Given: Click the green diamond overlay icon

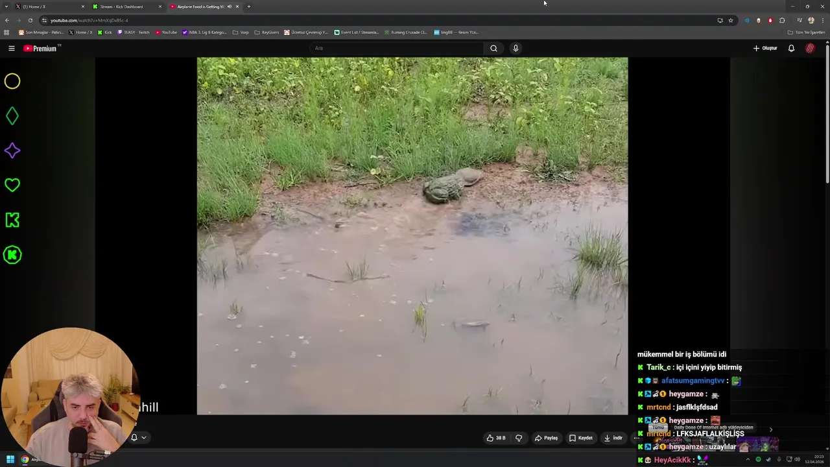Looking at the screenshot, I should pyautogui.click(x=12, y=116).
